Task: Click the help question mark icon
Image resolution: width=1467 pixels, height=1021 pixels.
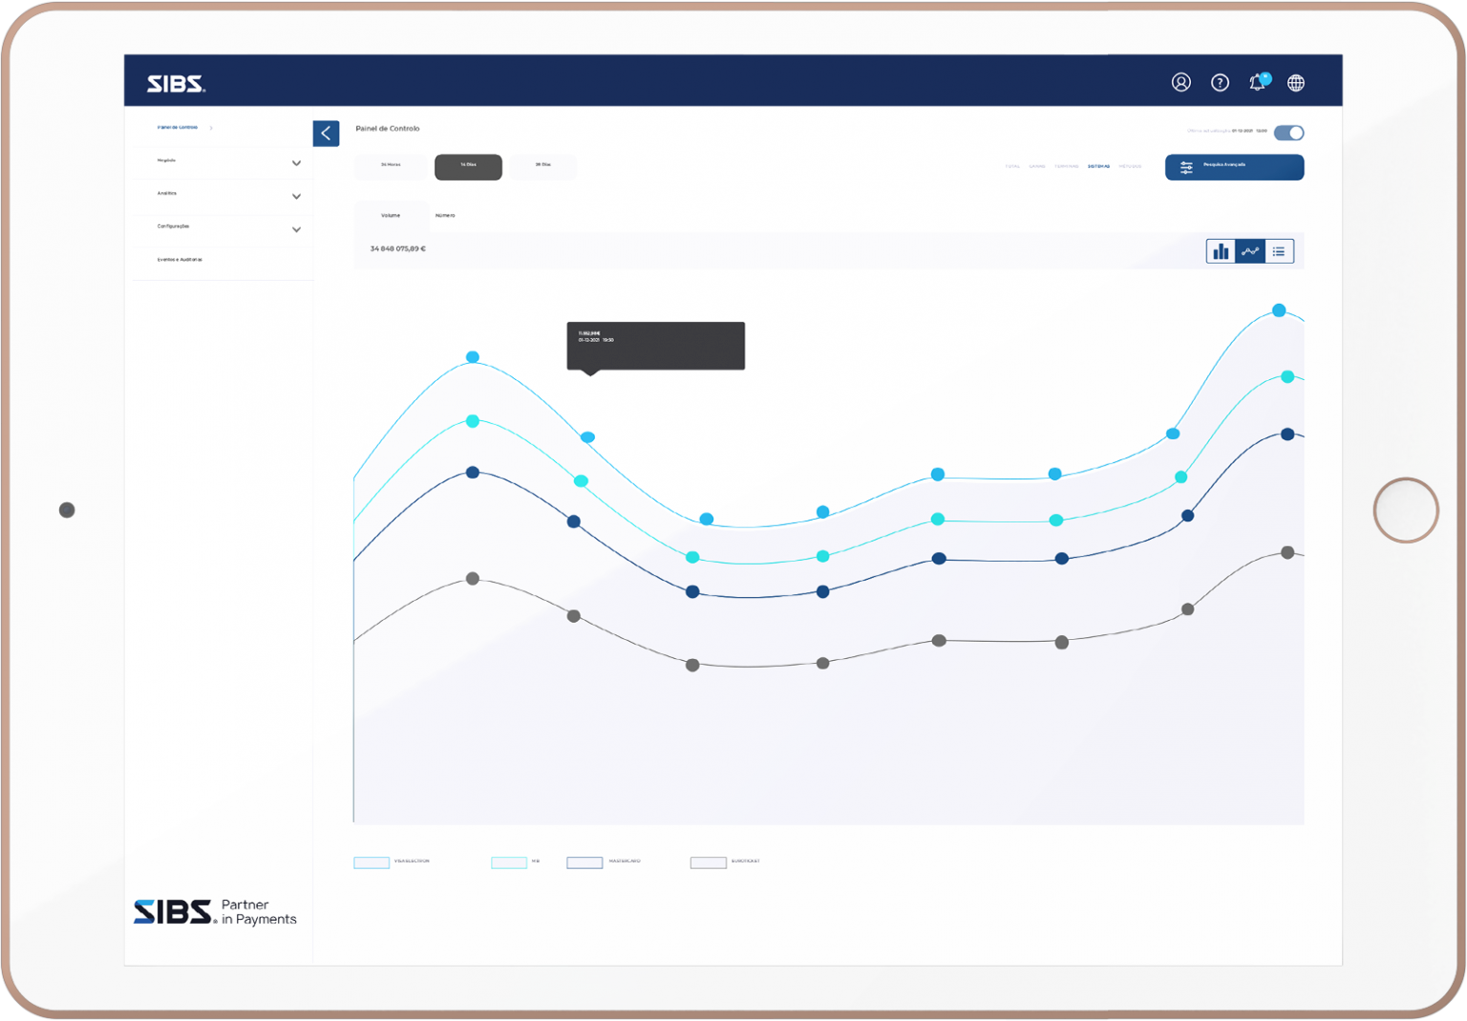Action: coord(1220,83)
